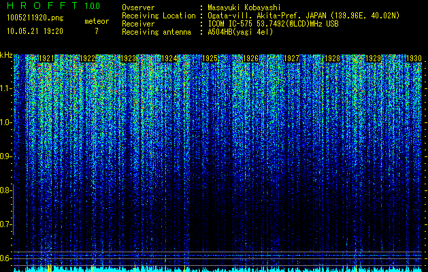Screen dimensions: 428x272
Task: Click the meteor count value 7
Action: [97, 31]
